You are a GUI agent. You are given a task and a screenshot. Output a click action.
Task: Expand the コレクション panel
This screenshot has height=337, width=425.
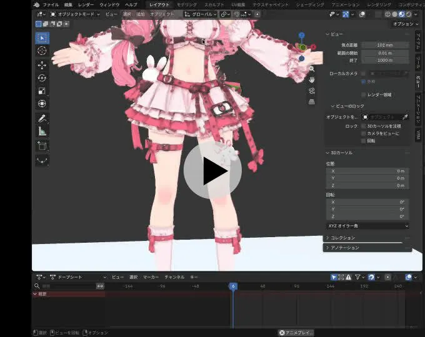point(327,238)
